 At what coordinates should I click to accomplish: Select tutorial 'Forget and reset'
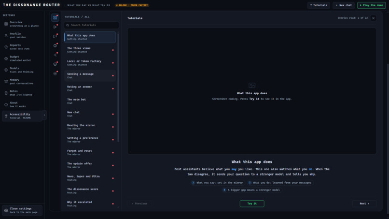90,153
